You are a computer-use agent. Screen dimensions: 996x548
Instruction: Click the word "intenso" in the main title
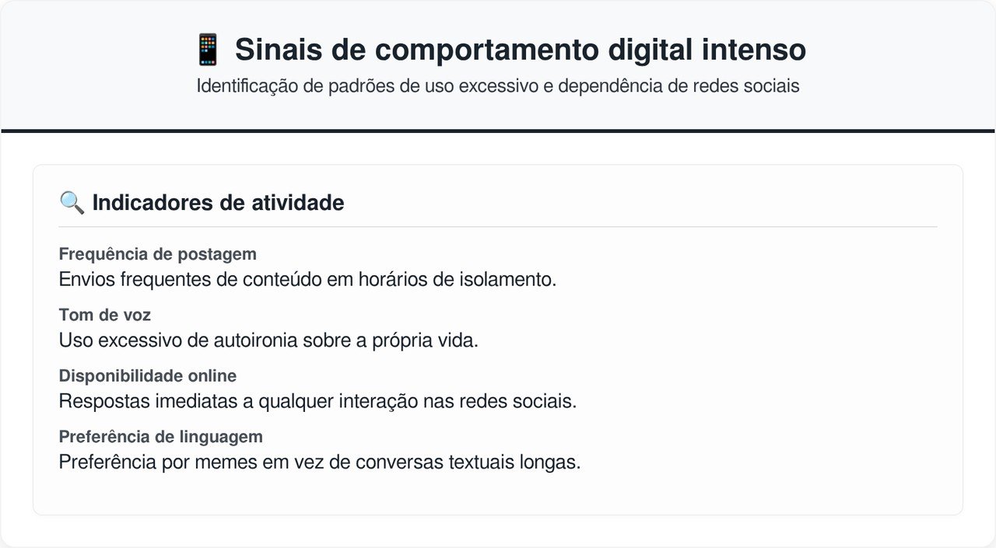(754, 50)
